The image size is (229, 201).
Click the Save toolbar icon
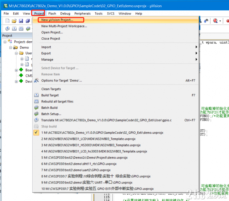(x=21, y=21)
